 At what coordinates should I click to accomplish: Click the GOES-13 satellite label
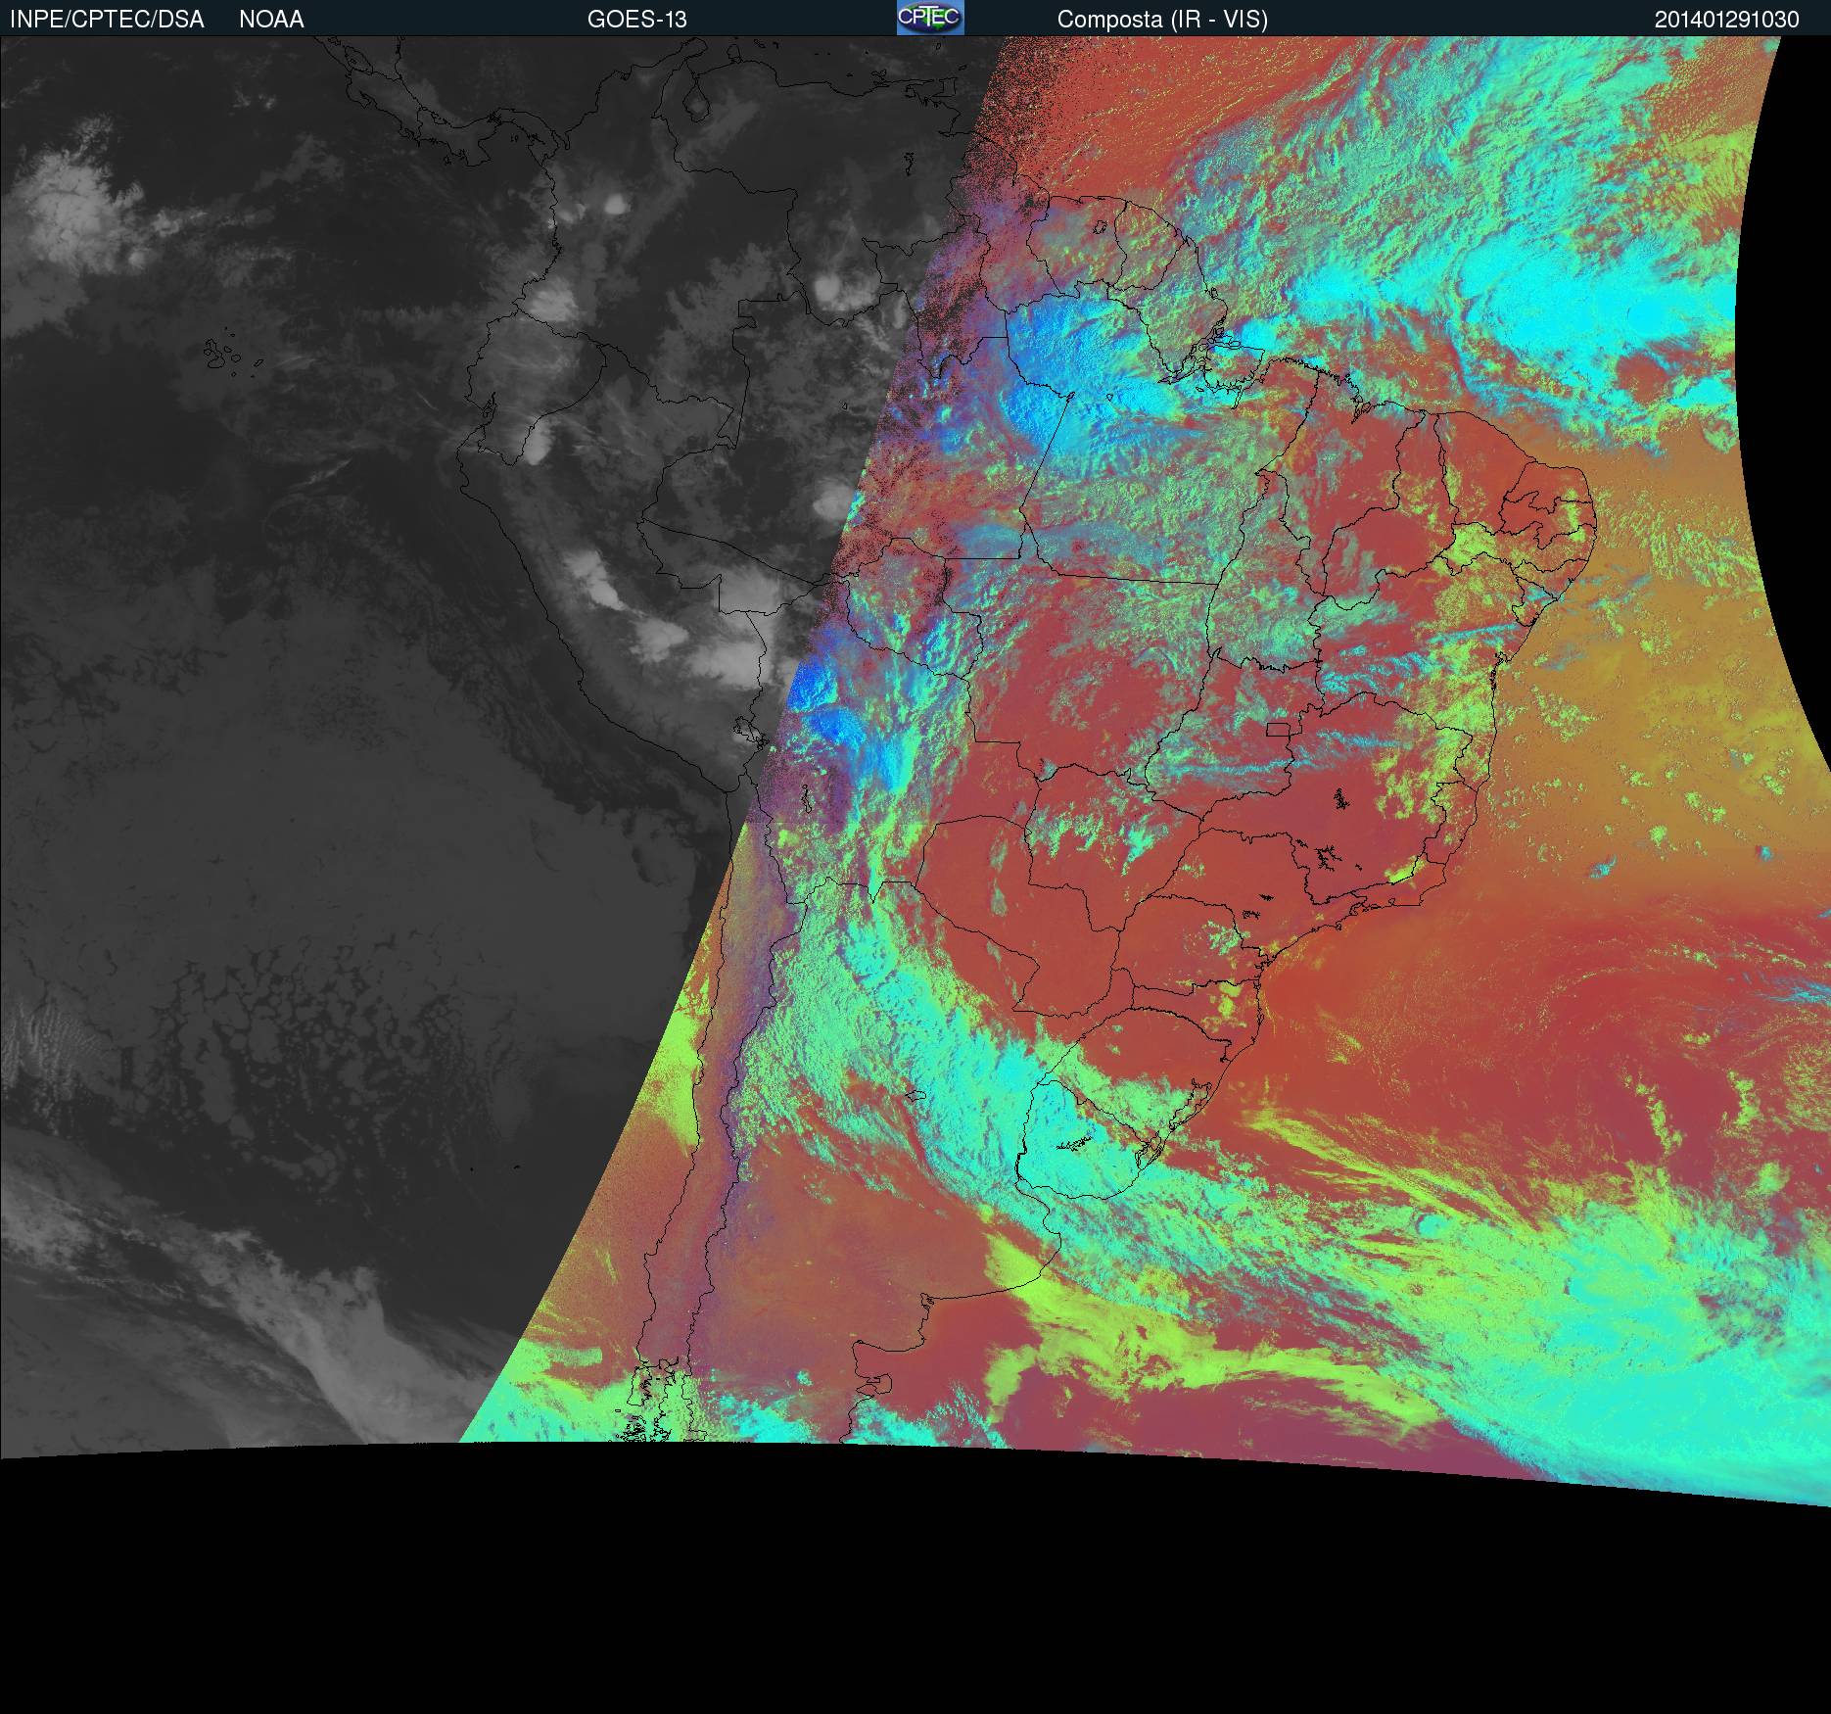[x=637, y=20]
